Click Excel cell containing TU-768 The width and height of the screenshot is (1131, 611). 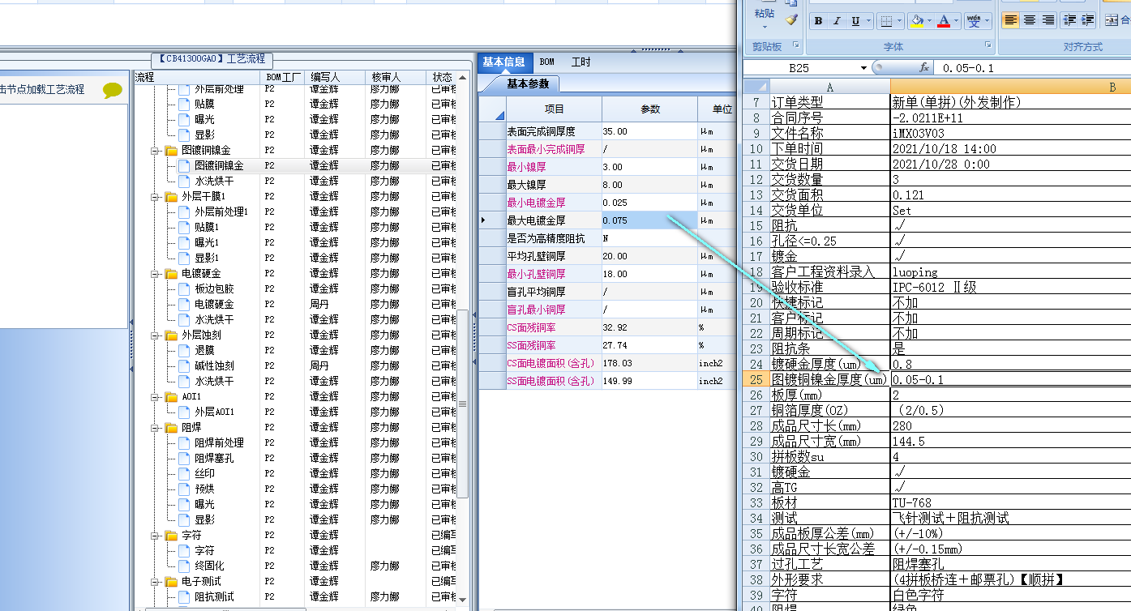tap(1010, 502)
